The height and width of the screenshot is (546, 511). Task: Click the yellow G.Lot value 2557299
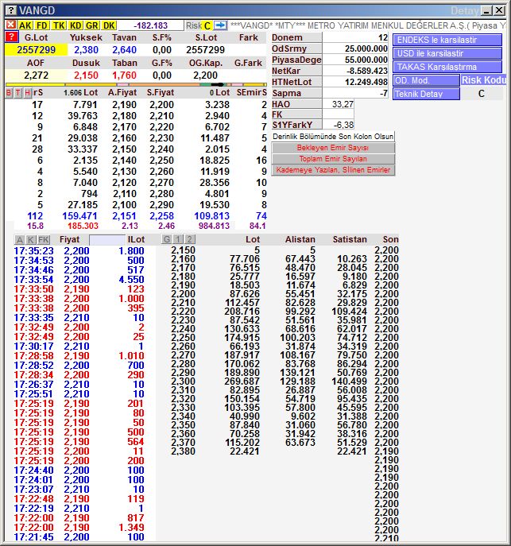coord(37,50)
